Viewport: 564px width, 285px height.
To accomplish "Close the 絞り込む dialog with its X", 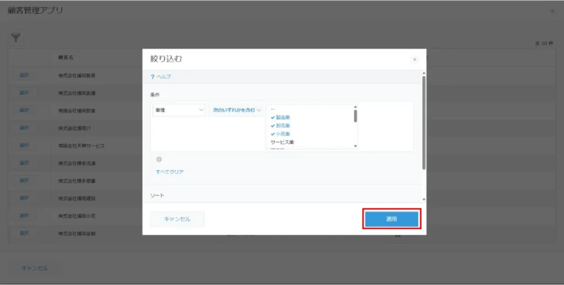I will (x=414, y=60).
